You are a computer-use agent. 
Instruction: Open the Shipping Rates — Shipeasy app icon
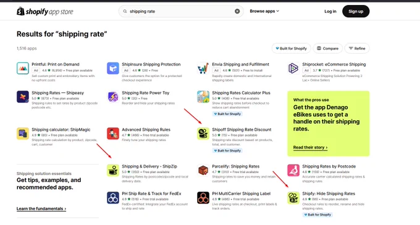tap(23, 97)
